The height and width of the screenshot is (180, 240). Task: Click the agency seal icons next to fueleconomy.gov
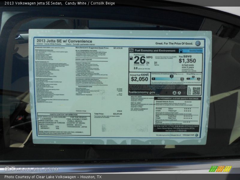(179, 93)
